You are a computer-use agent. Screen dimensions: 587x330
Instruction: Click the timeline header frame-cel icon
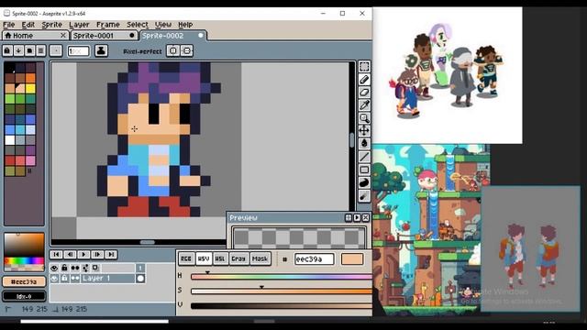coord(95,268)
